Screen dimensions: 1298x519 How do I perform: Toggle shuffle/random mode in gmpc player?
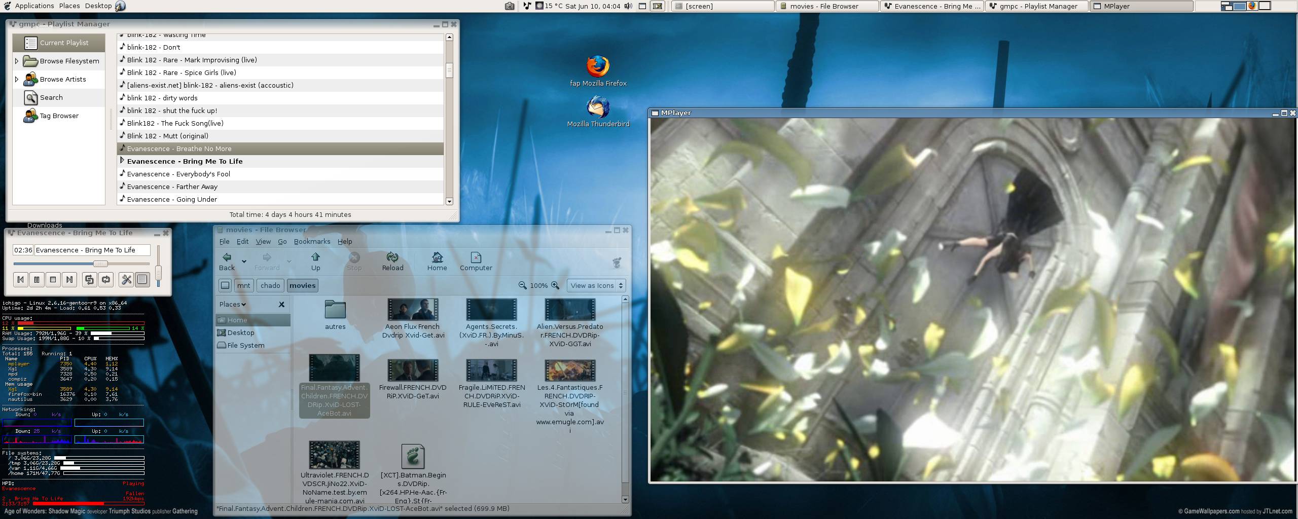click(90, 279)
